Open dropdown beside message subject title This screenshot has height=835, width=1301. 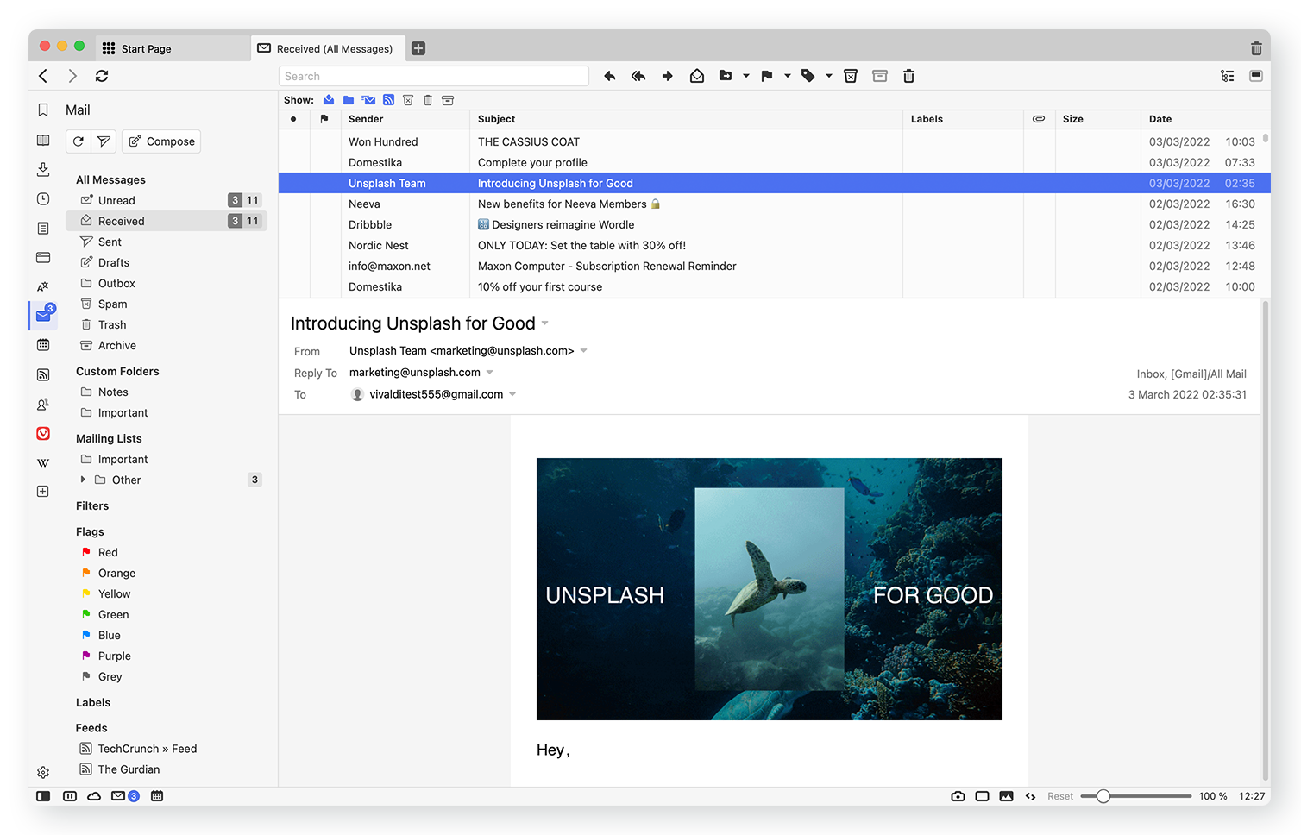544,323
